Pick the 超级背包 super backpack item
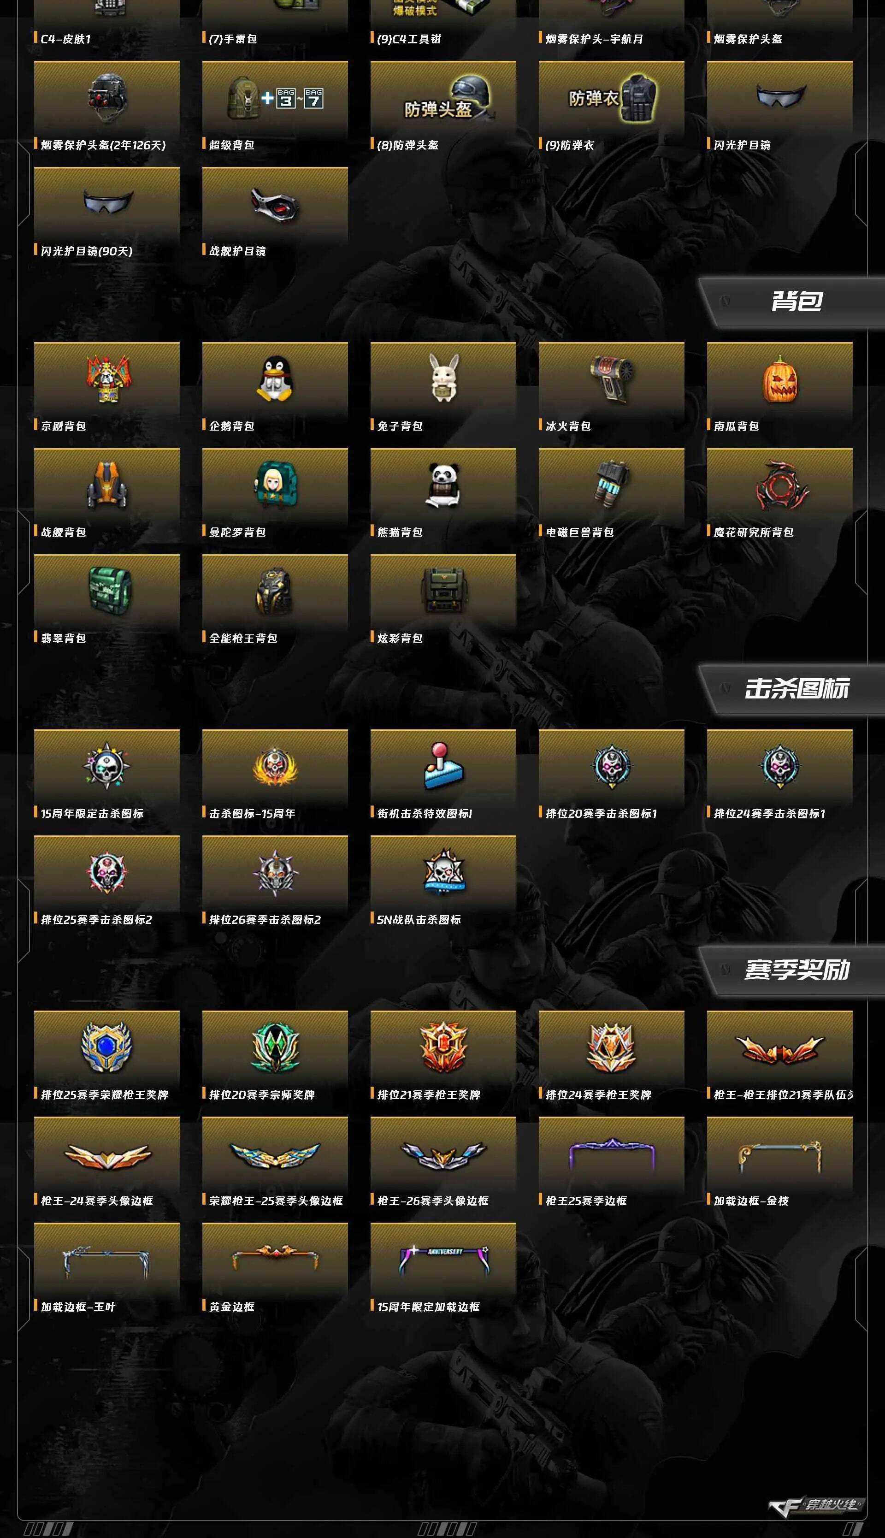The width and height of the screenshot is (885, 1538). tap(275, 106)
